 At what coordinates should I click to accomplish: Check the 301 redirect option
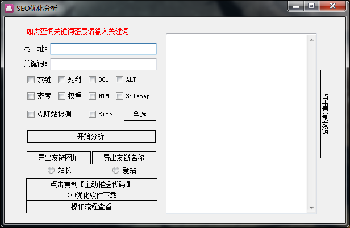pyautogui.click(x=93, y=79)
